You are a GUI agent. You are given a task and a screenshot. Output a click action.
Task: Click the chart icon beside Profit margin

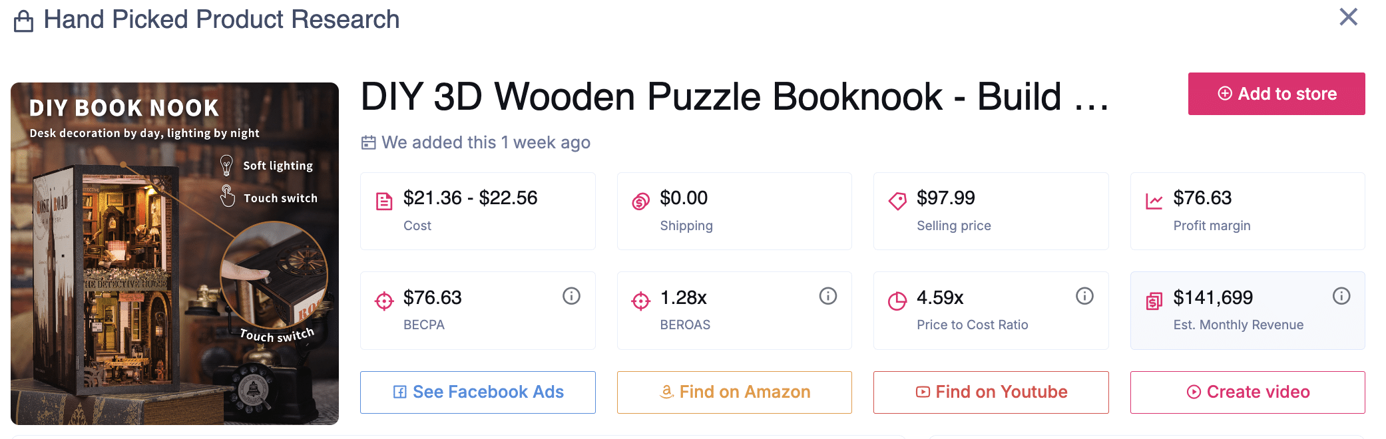point(1154,200)
